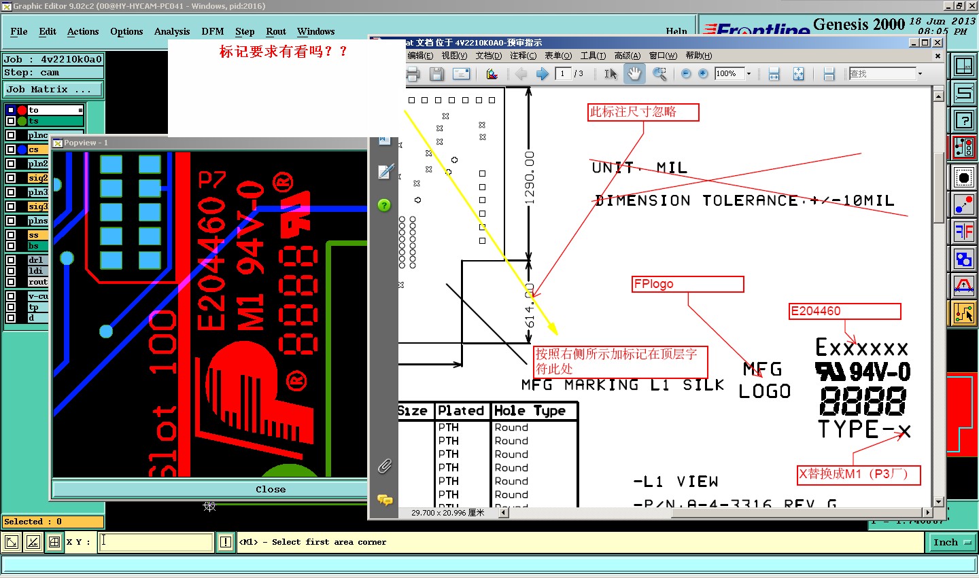Open the 工具(T) menu in PDF viewer

(x=593, y=56)
